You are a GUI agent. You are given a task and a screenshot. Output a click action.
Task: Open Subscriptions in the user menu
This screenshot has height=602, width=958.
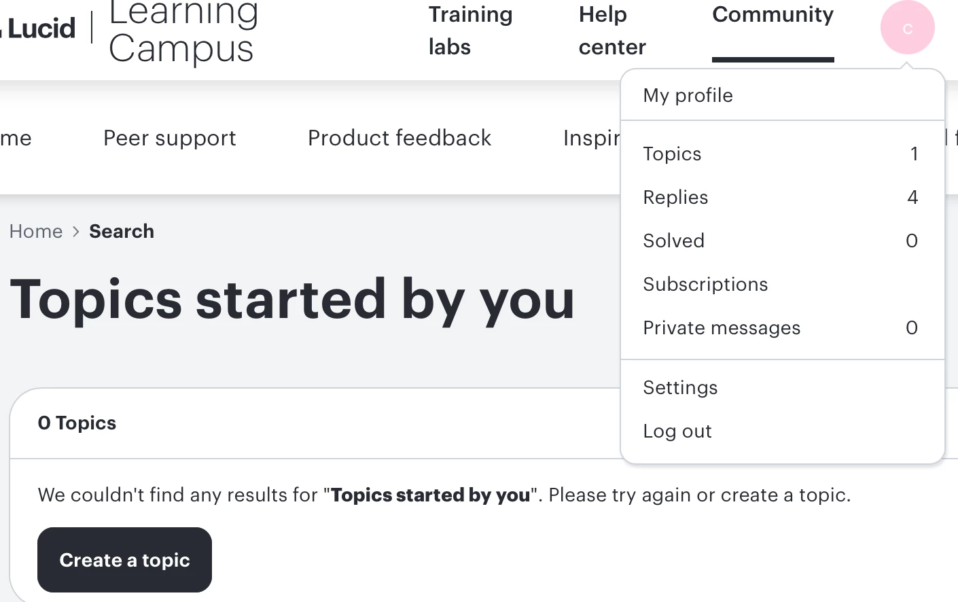click(783, 284)
